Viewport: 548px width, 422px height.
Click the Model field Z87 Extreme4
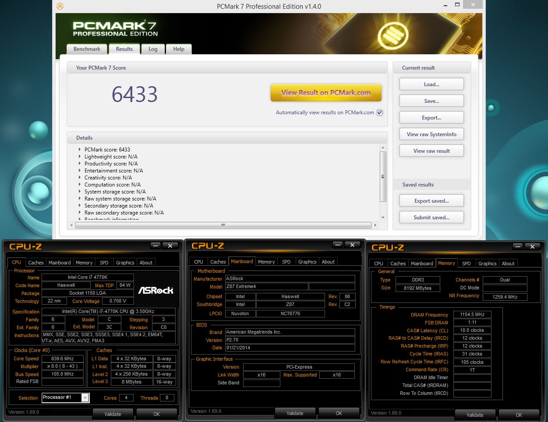click(x=266, y=287)
